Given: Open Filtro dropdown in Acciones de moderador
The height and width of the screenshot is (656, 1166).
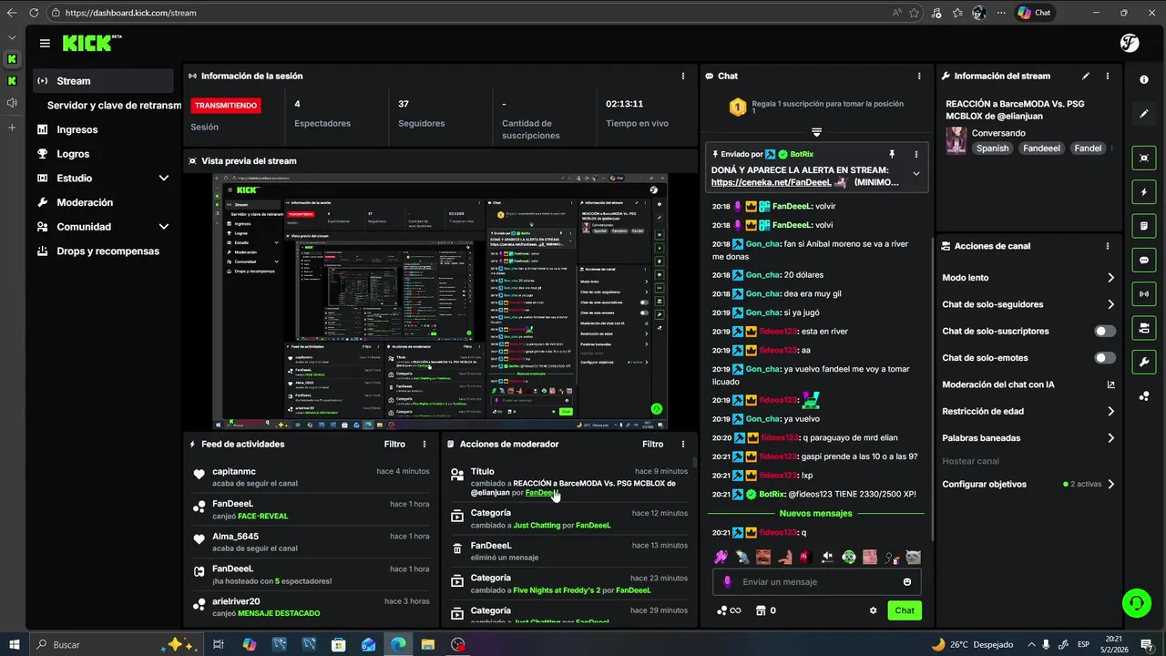Looking at the screenshot, I should tap(652, 444).
